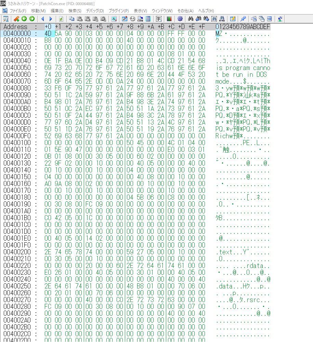Open the red-green color settings icon

pyautogui.click(x=169, y=19)
